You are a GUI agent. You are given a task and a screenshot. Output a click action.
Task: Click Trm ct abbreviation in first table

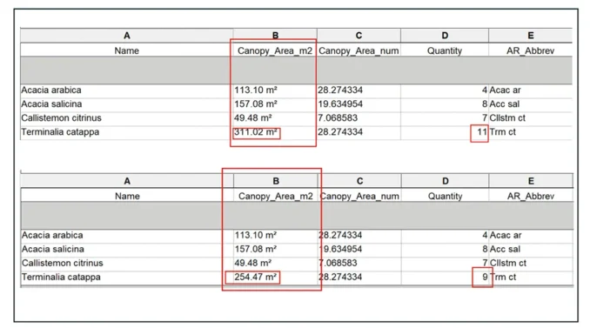502,132
